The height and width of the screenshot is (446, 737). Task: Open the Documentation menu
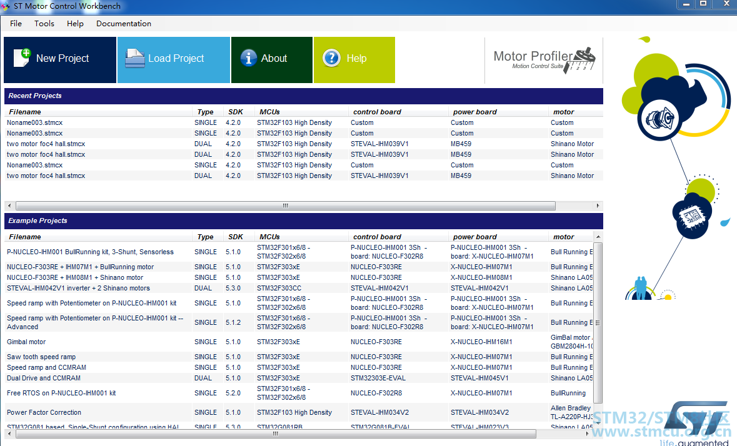tap(124, 24)
